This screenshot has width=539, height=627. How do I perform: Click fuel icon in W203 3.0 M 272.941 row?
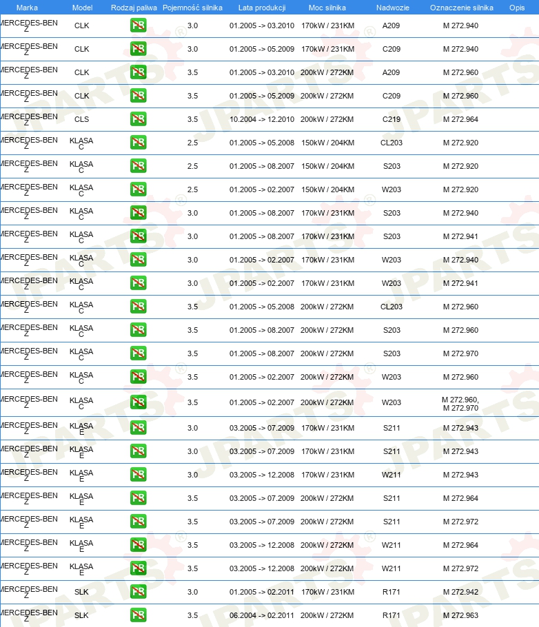coord(138,283)
